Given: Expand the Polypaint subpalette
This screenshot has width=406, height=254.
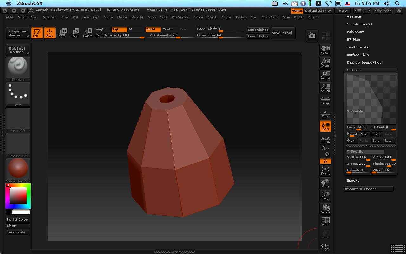Looking at the screenshot, I should click(x=355, y=32).
